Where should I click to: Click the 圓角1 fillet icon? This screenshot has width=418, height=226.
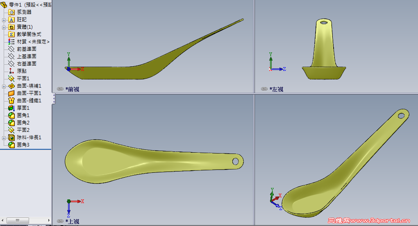tap(11, 115)
